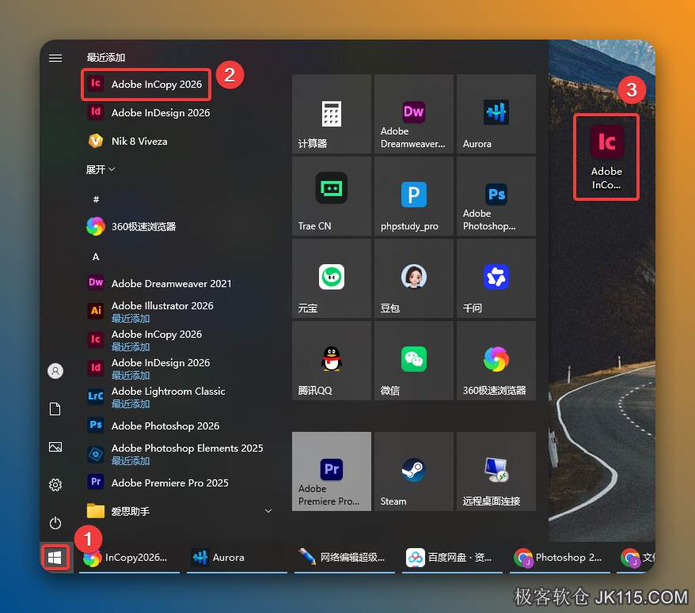Launch the Trae CN tile
The height and width of the screenshot is (613, 695).
[331, 196]
